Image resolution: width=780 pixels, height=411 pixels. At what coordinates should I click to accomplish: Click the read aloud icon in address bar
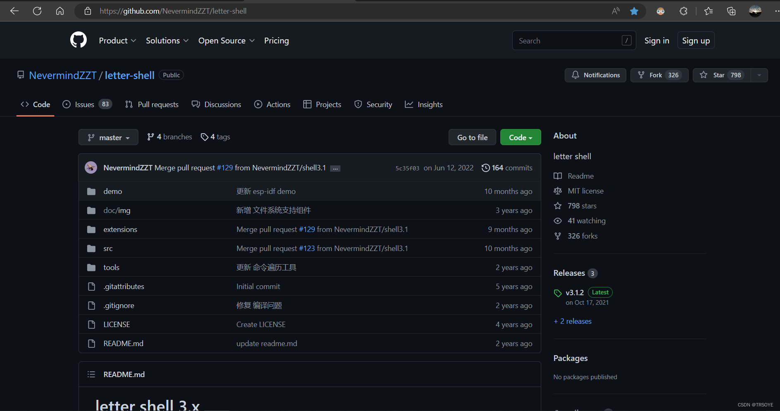click(616, 11)
